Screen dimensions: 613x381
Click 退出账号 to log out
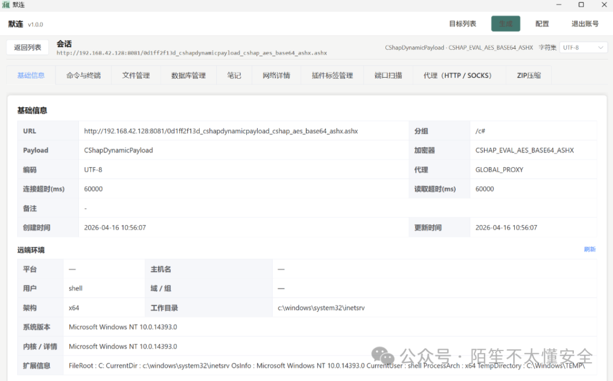585,24
